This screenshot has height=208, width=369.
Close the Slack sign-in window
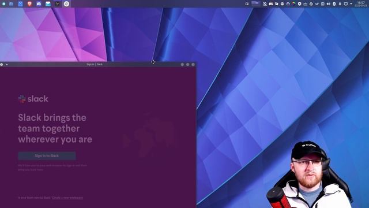(x=193, y=64)
